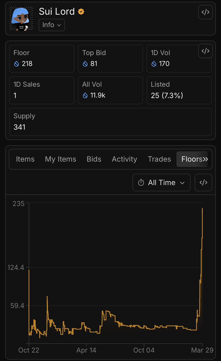Click the embed code icon on stats panel
Image resolution: width=221 pixels, height=361 pixels.
[205, 51]
